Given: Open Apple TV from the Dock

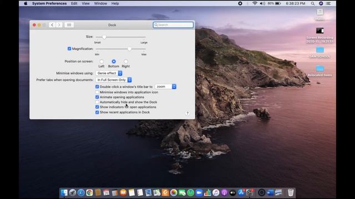Looking at the screenshot, I should pyautogui.click(x=233, y=192).
